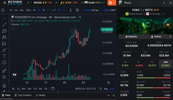
Task: Open more timeframes dropdown after D
Action: (x=48, y=10)
